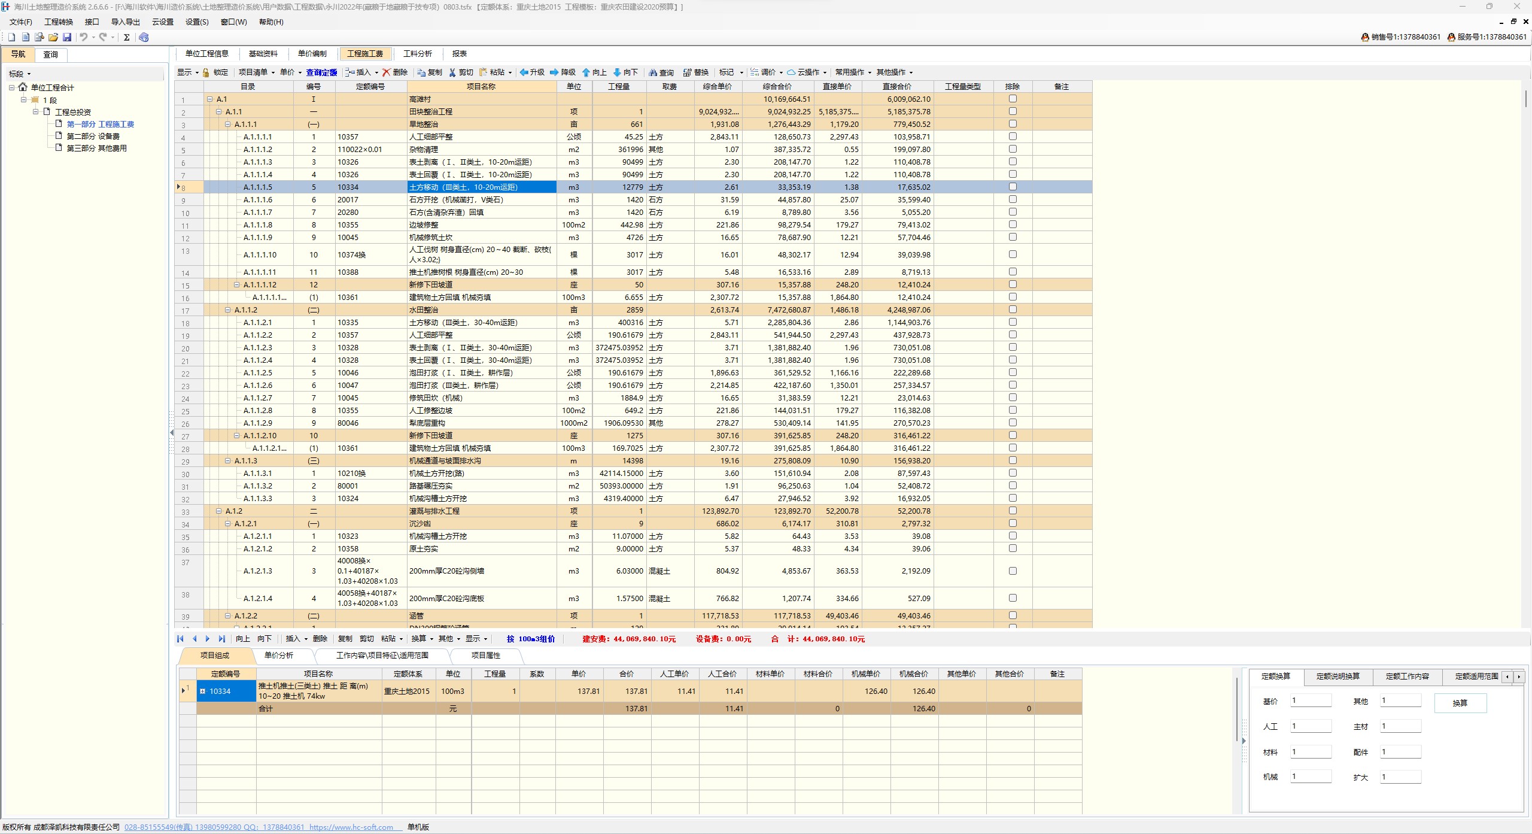Save the project with the floppy disk icon
Viewport: 1532px width, 834px height.
[x=67, y=37]
